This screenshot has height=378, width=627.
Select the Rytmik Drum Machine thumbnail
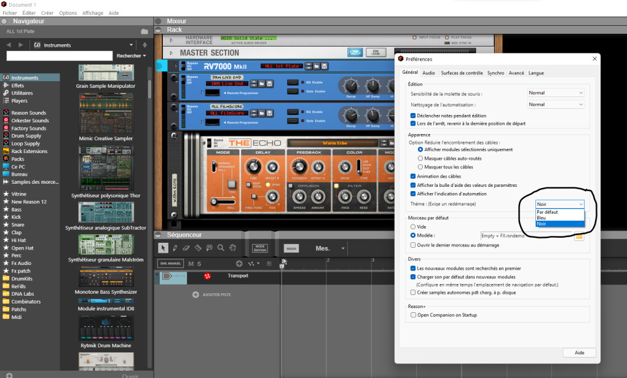pos(106,328)
